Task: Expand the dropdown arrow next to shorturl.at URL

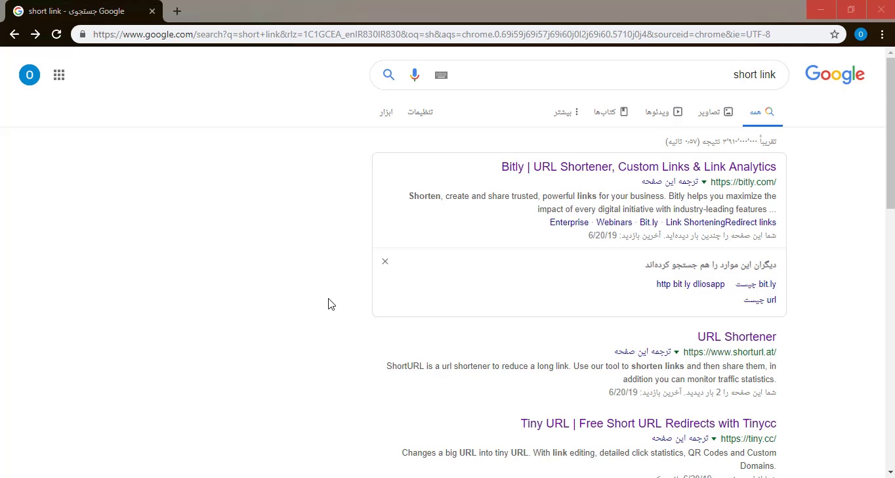Action: pos(676,352)
